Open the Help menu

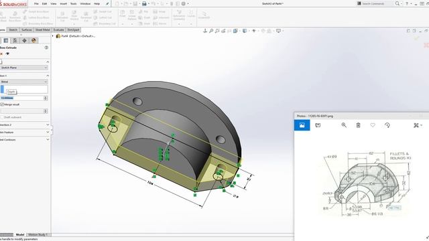97,4
